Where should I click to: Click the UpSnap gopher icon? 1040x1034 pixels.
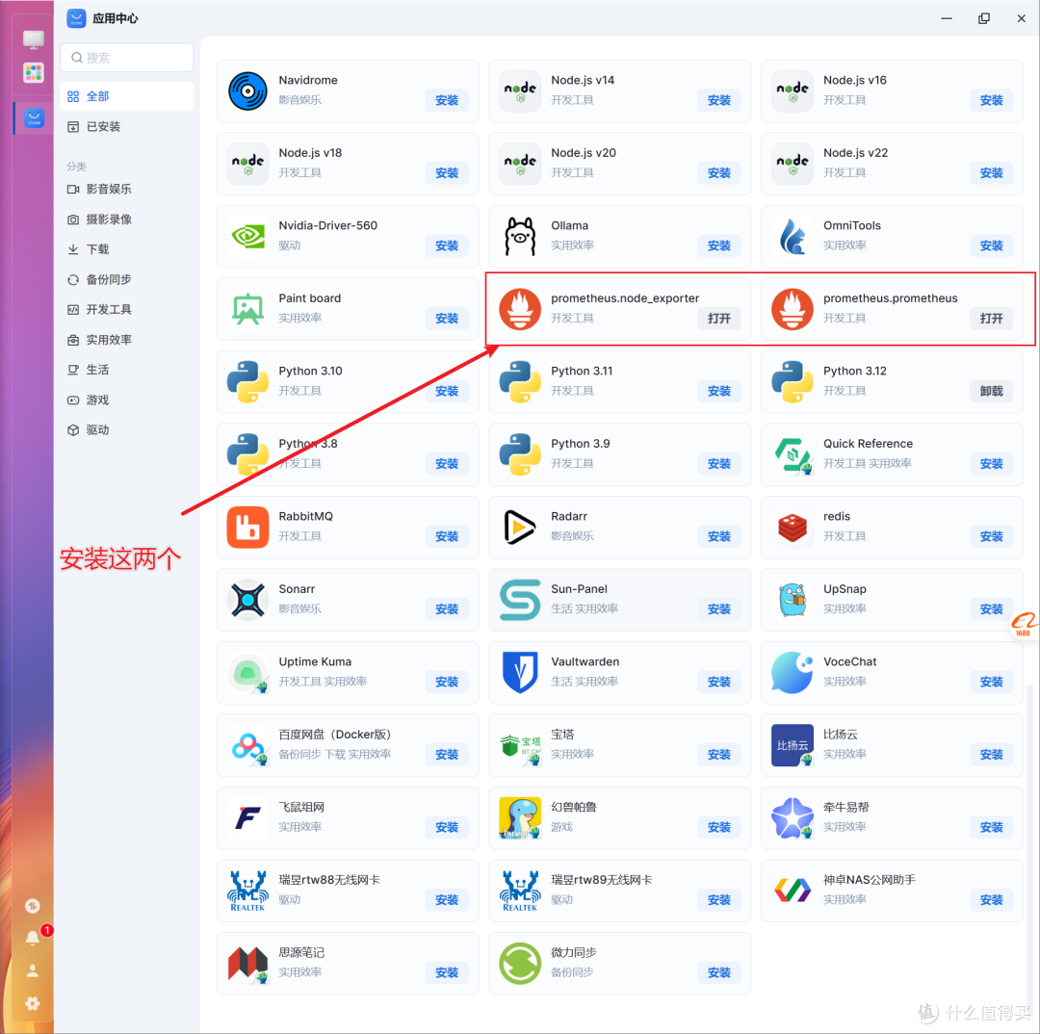pyautogui.click(x=793, y=600)
